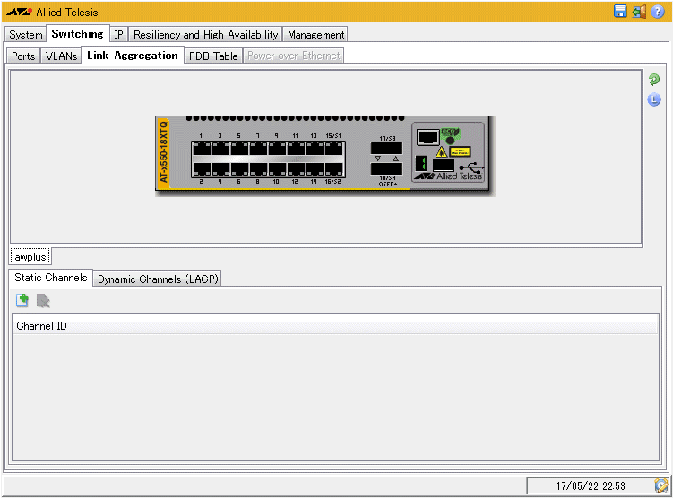673x498 pixels.
Task: Click the awplus device button
Action: click(x=30, y=257)
